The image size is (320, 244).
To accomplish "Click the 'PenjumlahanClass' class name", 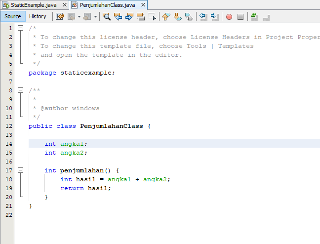I will click(112, 126).
